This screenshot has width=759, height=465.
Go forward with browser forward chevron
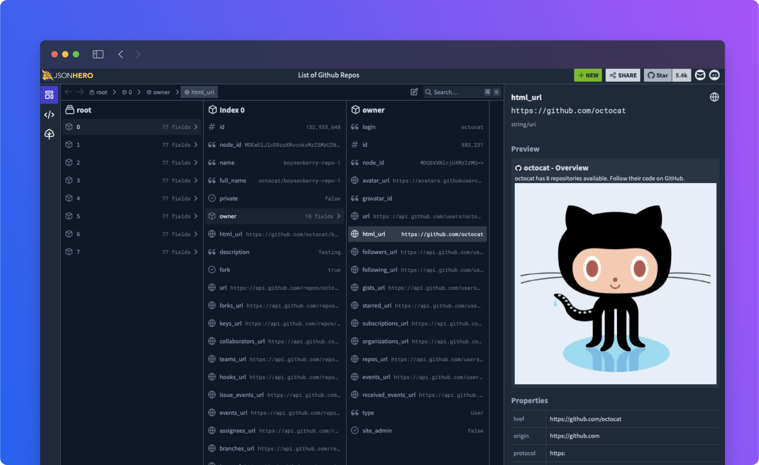coord(138,54)
